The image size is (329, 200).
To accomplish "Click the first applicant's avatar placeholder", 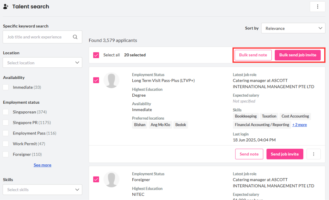I will coord(111,80).
